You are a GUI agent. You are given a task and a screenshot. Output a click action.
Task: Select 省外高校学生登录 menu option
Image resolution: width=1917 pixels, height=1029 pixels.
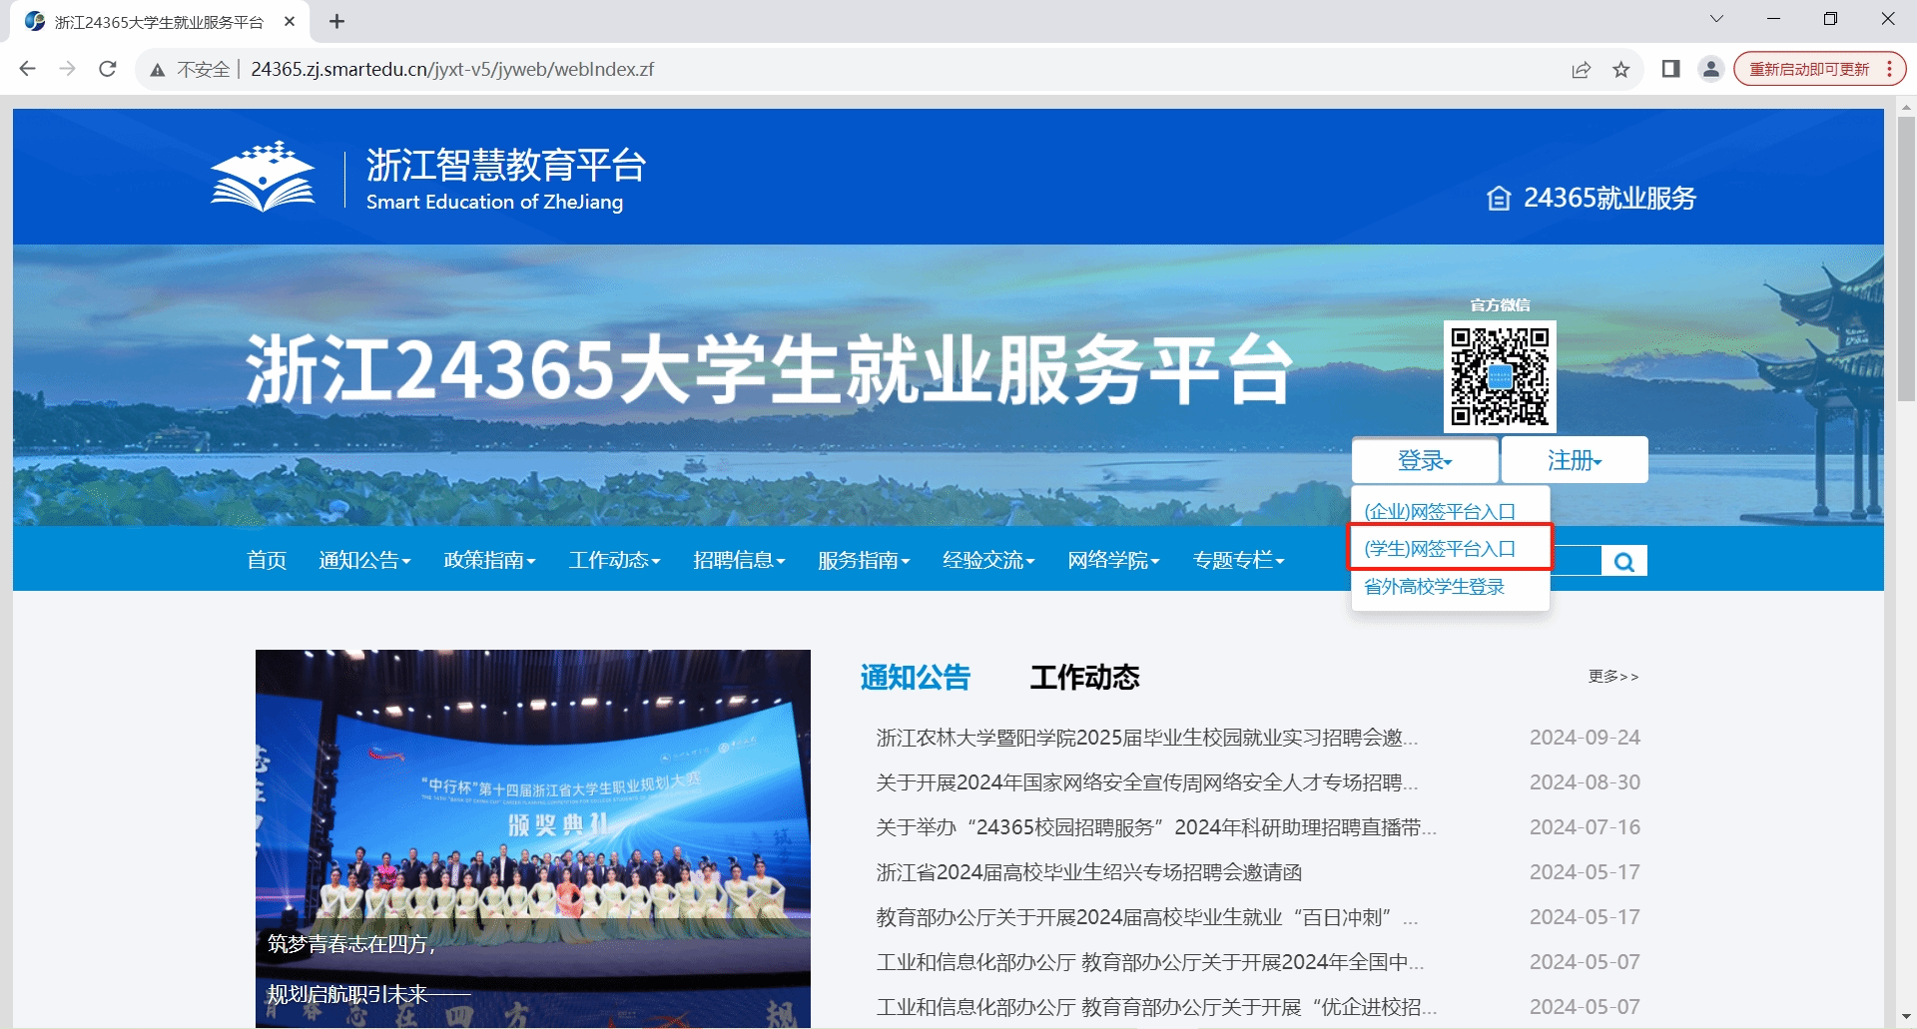1434,587
